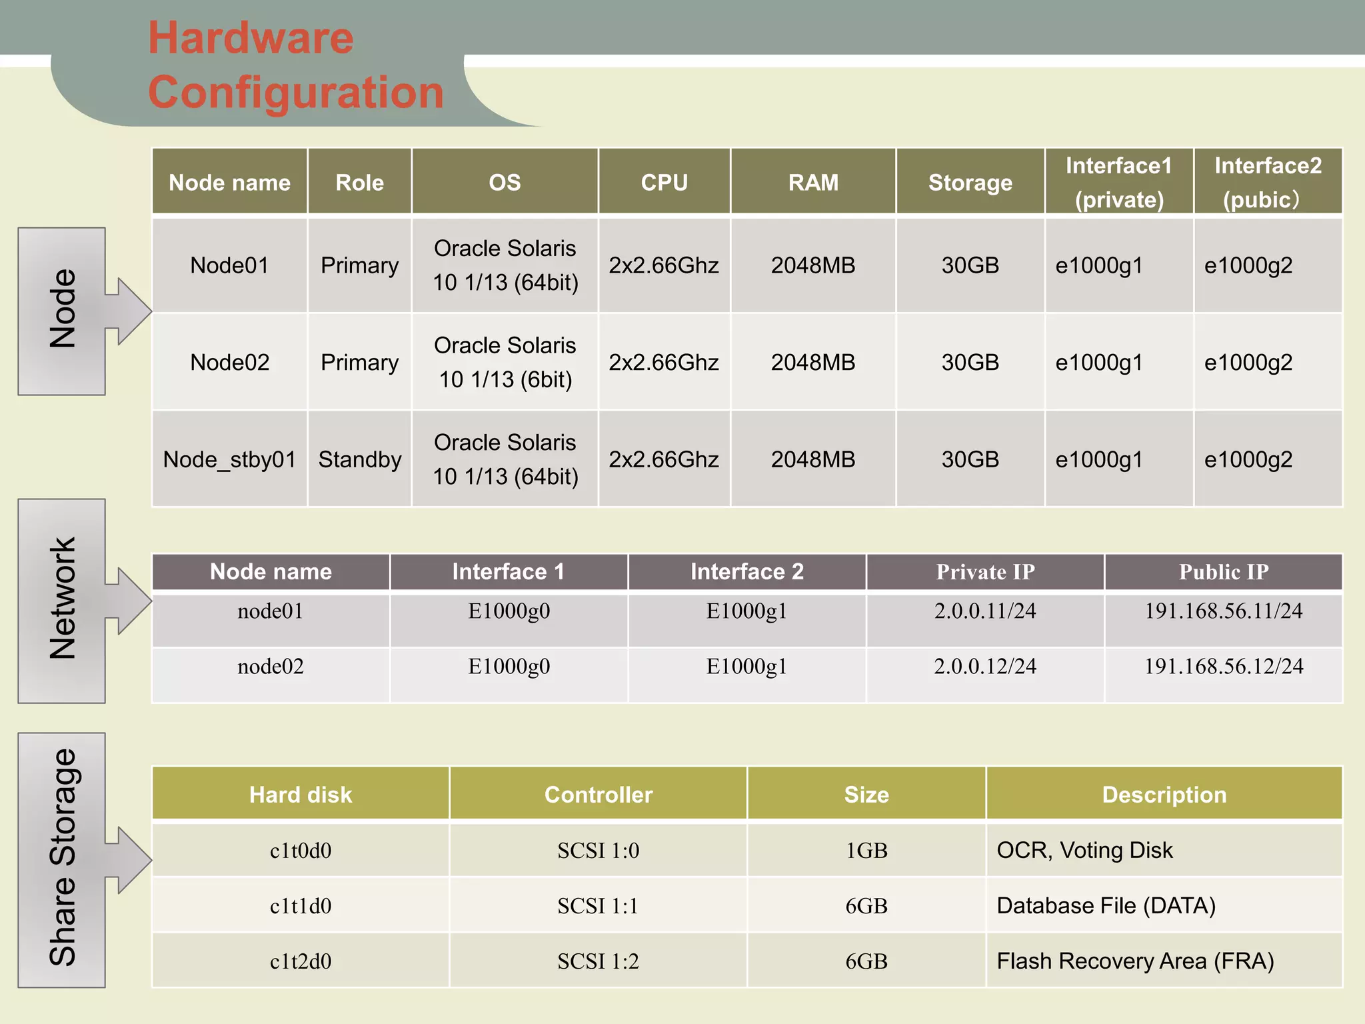Click the SCSI 1:0 controller cell
The image size is (1365, 1024).
(599, 850)
